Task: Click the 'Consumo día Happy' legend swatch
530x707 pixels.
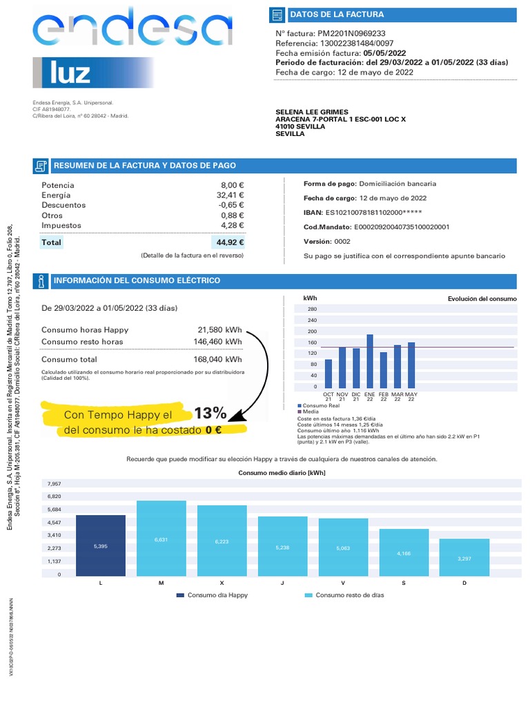Action: [180, 596]
